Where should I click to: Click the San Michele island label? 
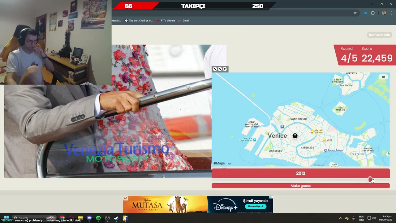[x=340, y=109]
